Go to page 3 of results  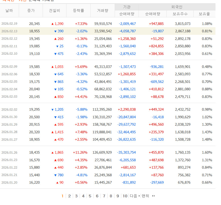coord(76,196)
